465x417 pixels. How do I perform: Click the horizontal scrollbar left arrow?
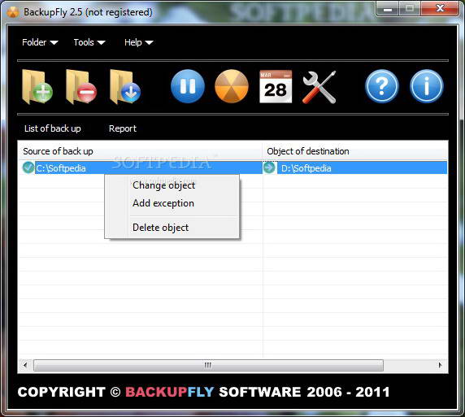pos(25,365)
